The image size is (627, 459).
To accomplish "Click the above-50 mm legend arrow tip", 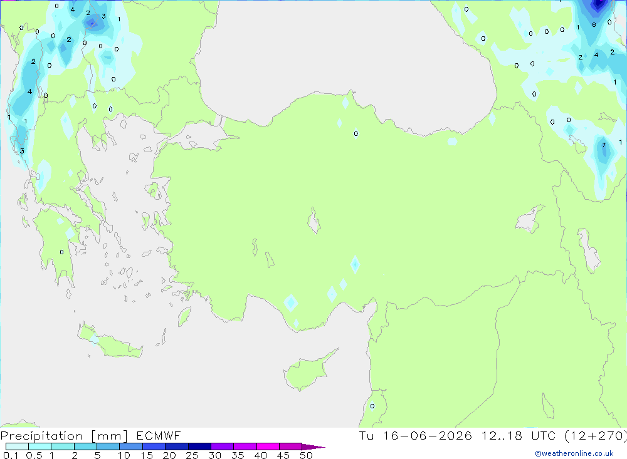I will point(313,447).
